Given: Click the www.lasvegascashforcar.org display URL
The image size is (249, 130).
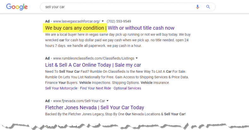Looking at the screenshot, I should tap(77, 21).
